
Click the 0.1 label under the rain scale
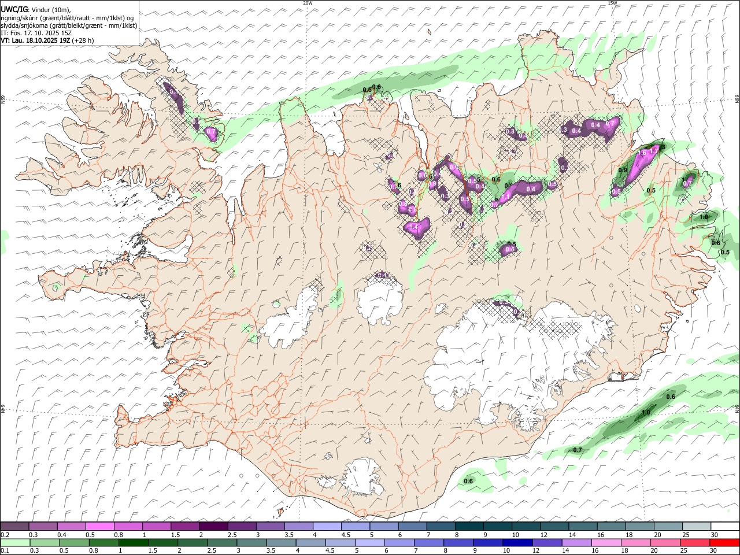5,551
